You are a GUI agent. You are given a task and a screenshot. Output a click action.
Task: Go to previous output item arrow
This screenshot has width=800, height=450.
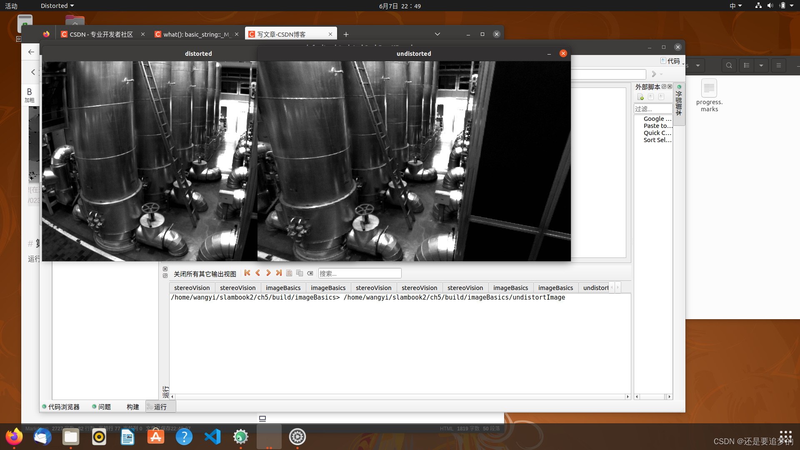click(x=257, y=273)
